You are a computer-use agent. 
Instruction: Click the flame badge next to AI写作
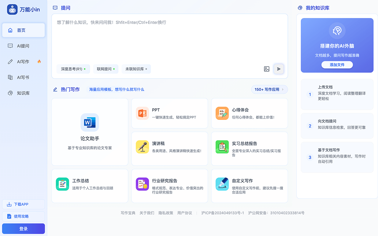tap(39, 61)
